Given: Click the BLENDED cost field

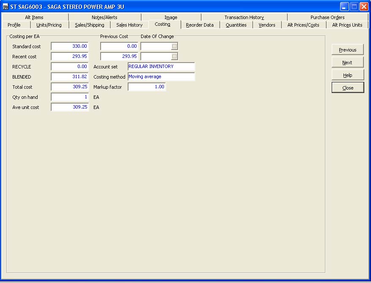Looking at the screenshot, I should pos(70,77).
